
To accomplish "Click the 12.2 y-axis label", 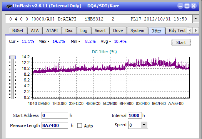I will click(26, 63).
